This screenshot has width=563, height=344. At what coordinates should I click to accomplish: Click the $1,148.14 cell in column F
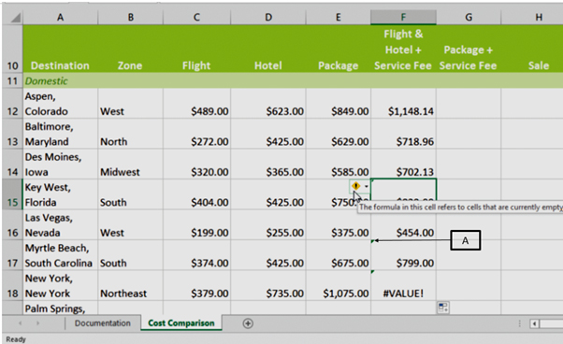(x=403, y=104)
